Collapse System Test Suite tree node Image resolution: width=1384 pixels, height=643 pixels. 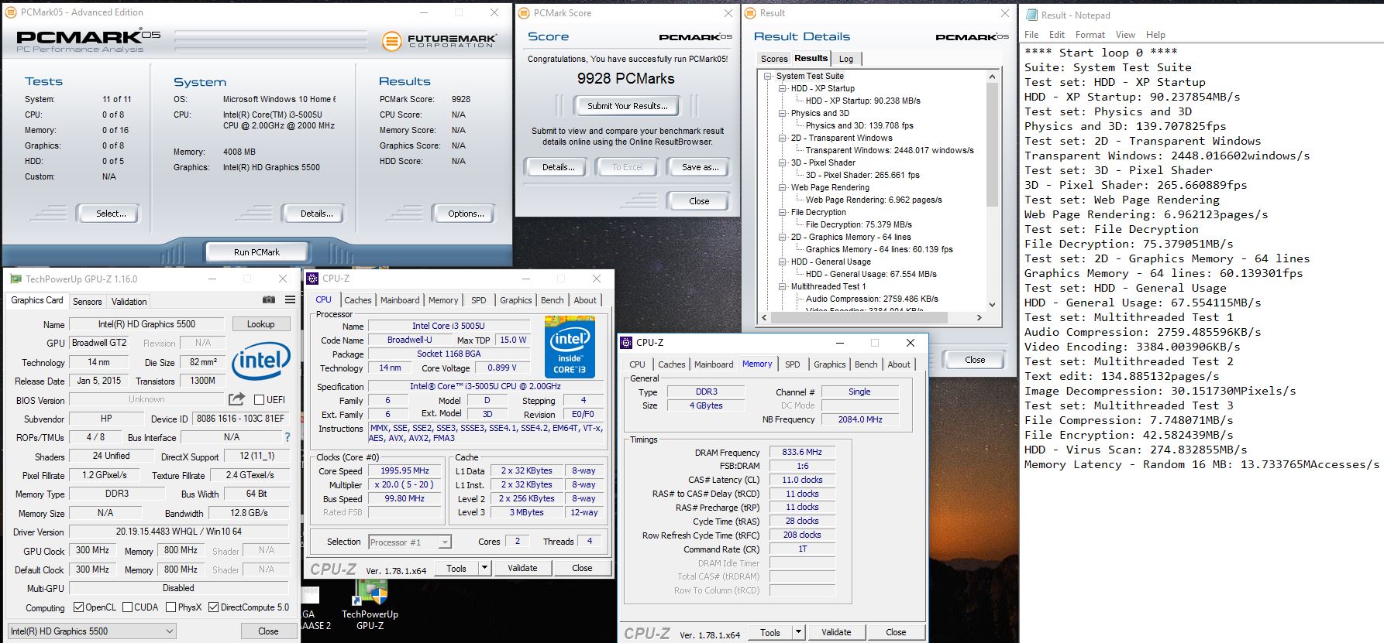coord(768,76)
